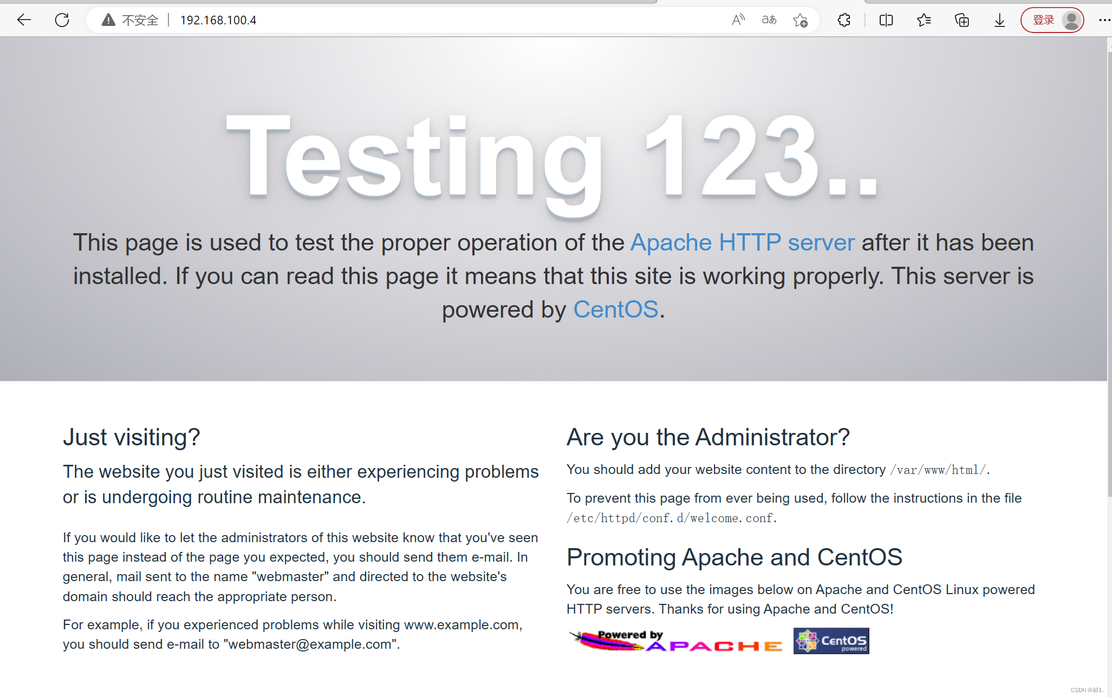Open the Read Aloud icon
The image size is (1112, 698).
click(x=738, y=21)
